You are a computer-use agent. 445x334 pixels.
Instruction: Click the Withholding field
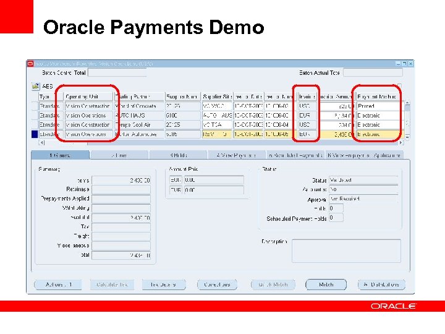[121, 208]
